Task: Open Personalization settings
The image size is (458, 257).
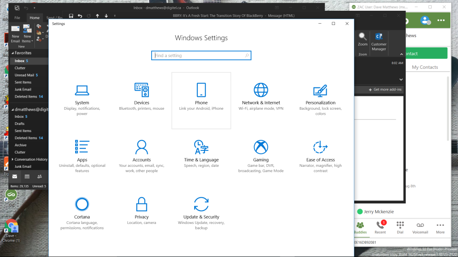Action: 320,100
